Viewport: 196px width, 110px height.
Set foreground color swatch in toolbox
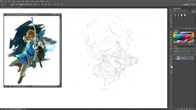point(170,66)
